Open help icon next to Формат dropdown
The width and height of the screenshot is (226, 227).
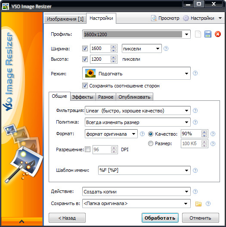coord(142,134)
